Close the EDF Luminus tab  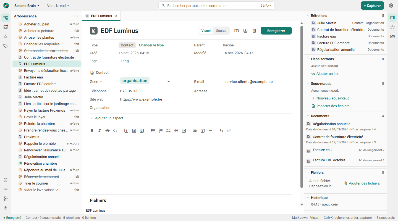(116, 16)
